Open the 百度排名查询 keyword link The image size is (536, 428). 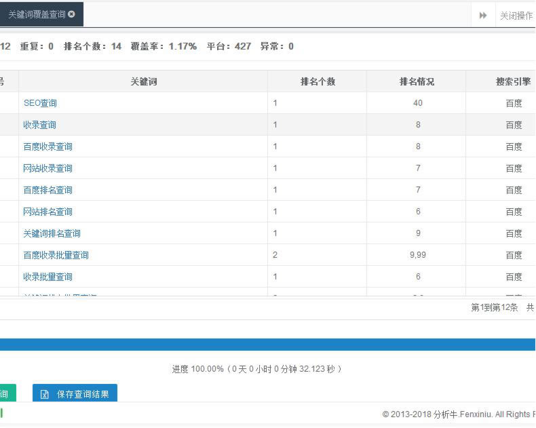pyautogui.click(x=47, y=190)
